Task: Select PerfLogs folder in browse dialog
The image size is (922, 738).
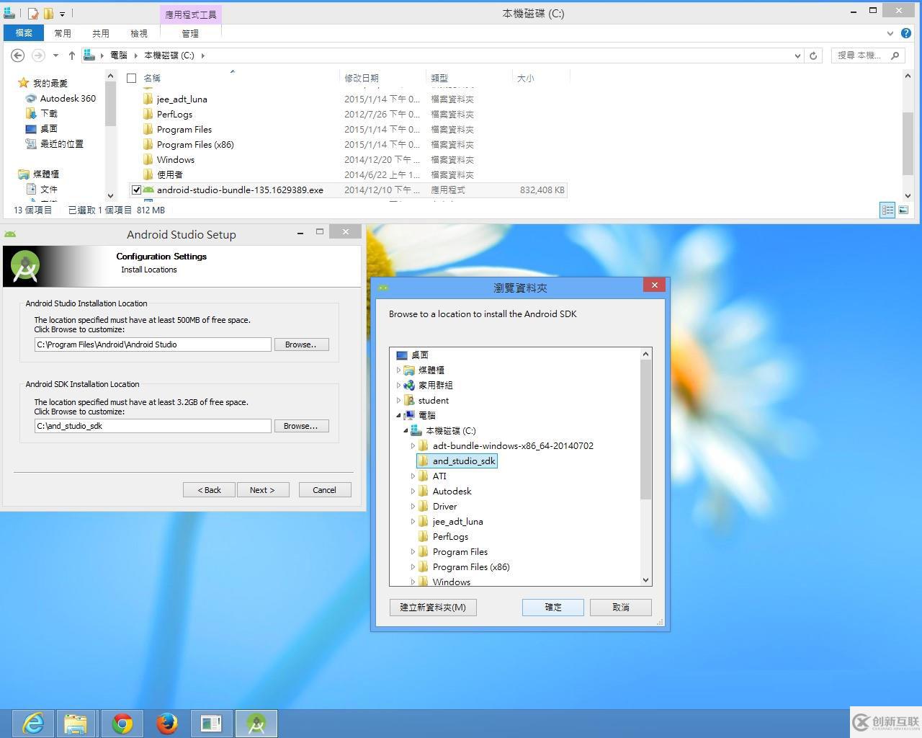Action: (450, 536)
